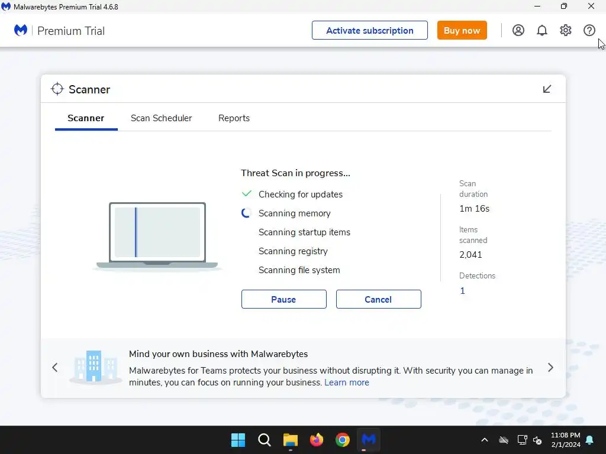The height and width of the screenshot is (454, 606).
Task: Switch to the Scan Scheduler tab
Action: coord(161,118)
